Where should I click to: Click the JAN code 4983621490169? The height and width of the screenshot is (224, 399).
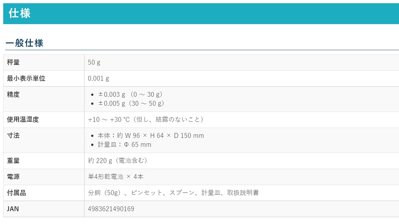tap(111, 209)
